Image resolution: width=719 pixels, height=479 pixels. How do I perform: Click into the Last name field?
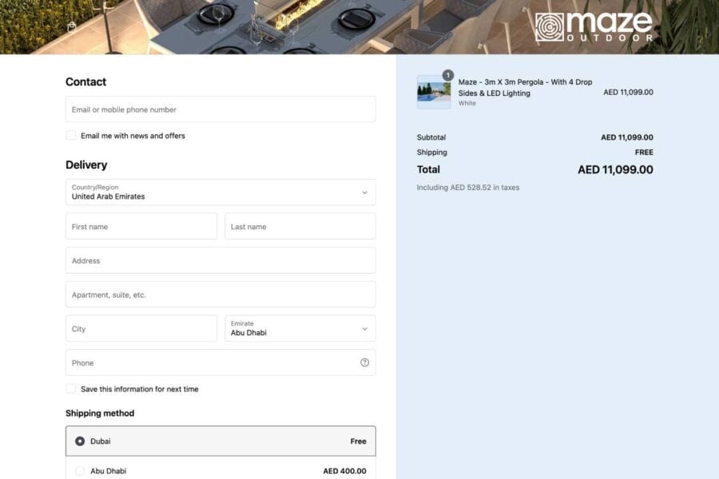pyautogui.click(x=300, y=227)
